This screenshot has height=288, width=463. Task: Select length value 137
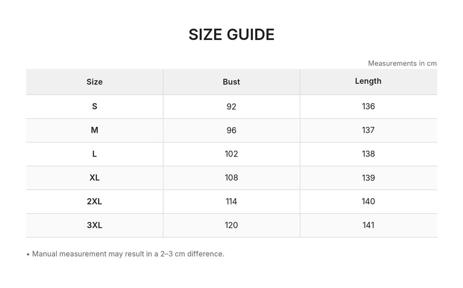coord(368,130)
